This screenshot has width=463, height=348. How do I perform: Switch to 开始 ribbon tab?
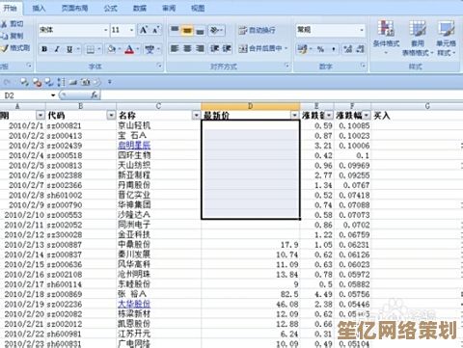(10, 8)
